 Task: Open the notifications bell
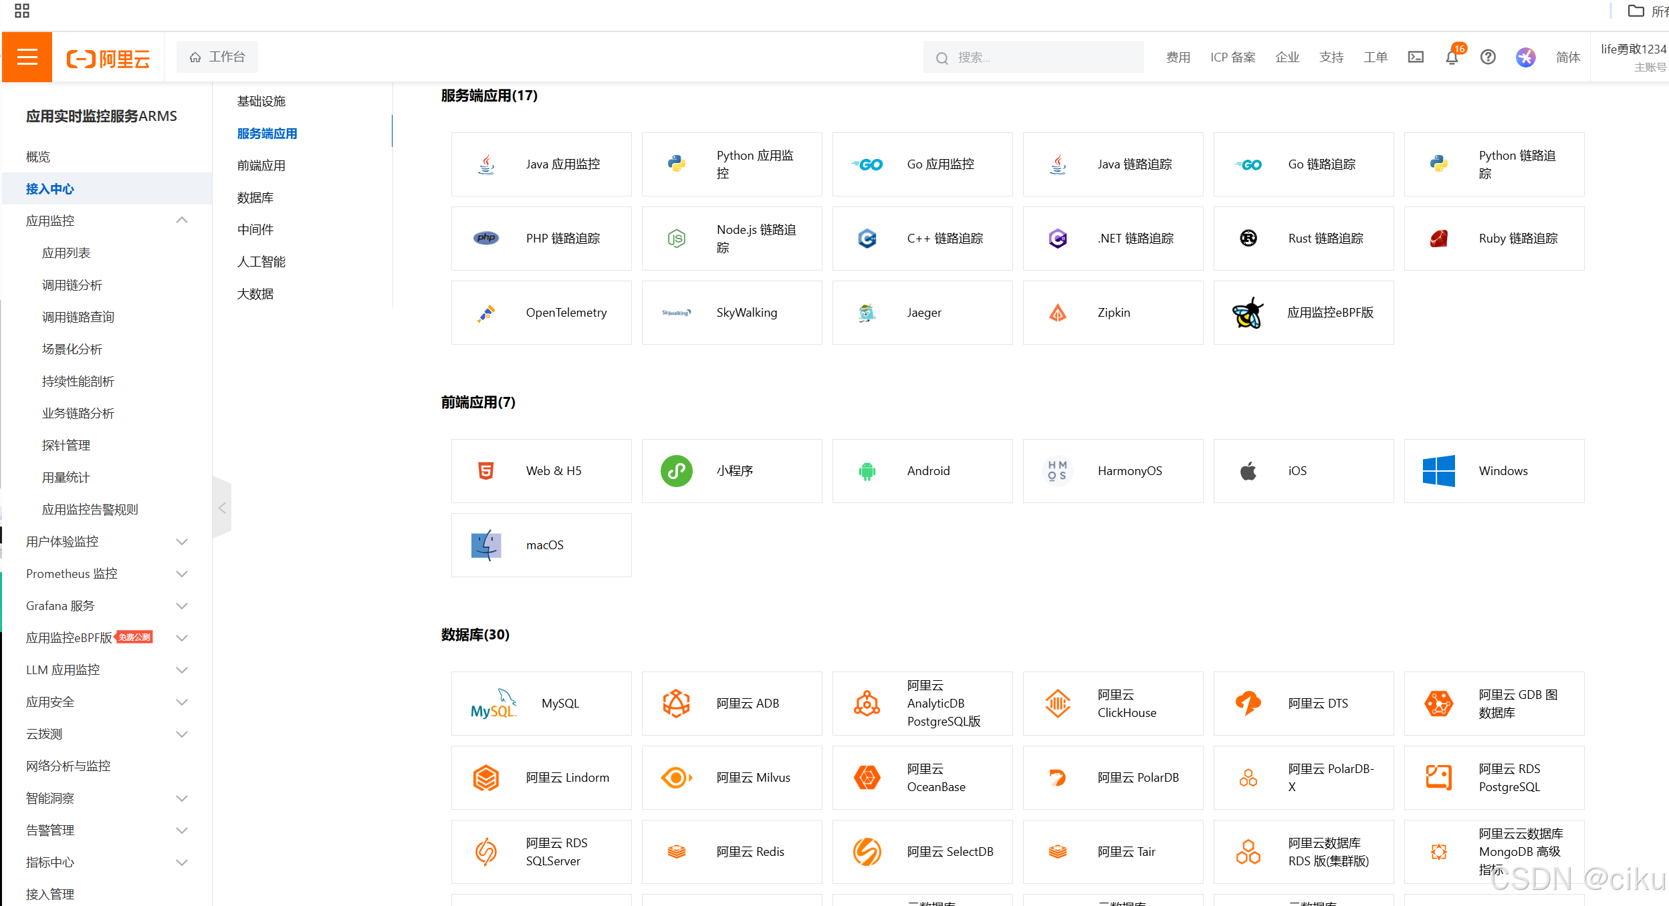pos(1452,57)
